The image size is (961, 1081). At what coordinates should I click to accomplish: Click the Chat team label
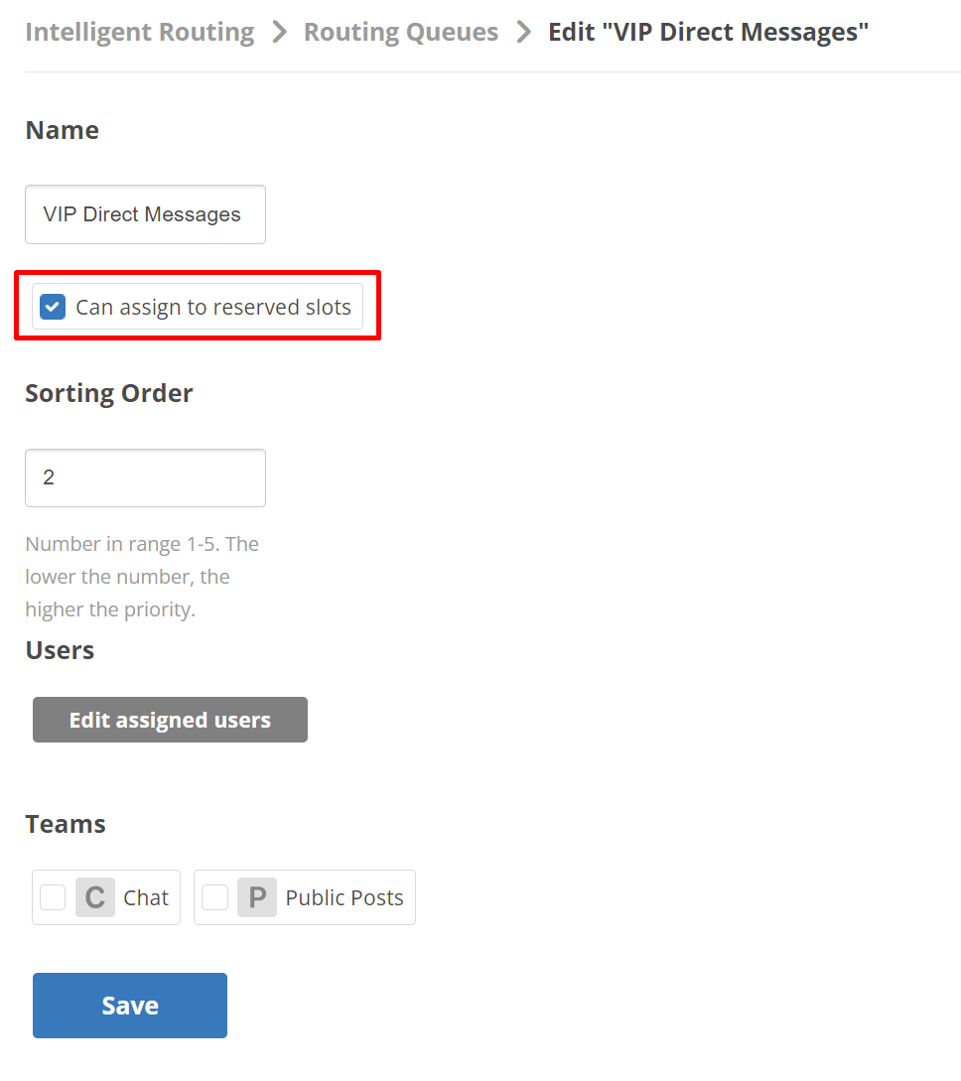point(146,897)
